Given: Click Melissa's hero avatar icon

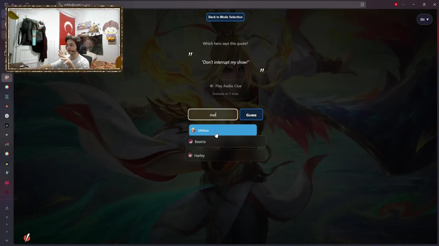Looking at the screenshot, I should tap(193, 130).
